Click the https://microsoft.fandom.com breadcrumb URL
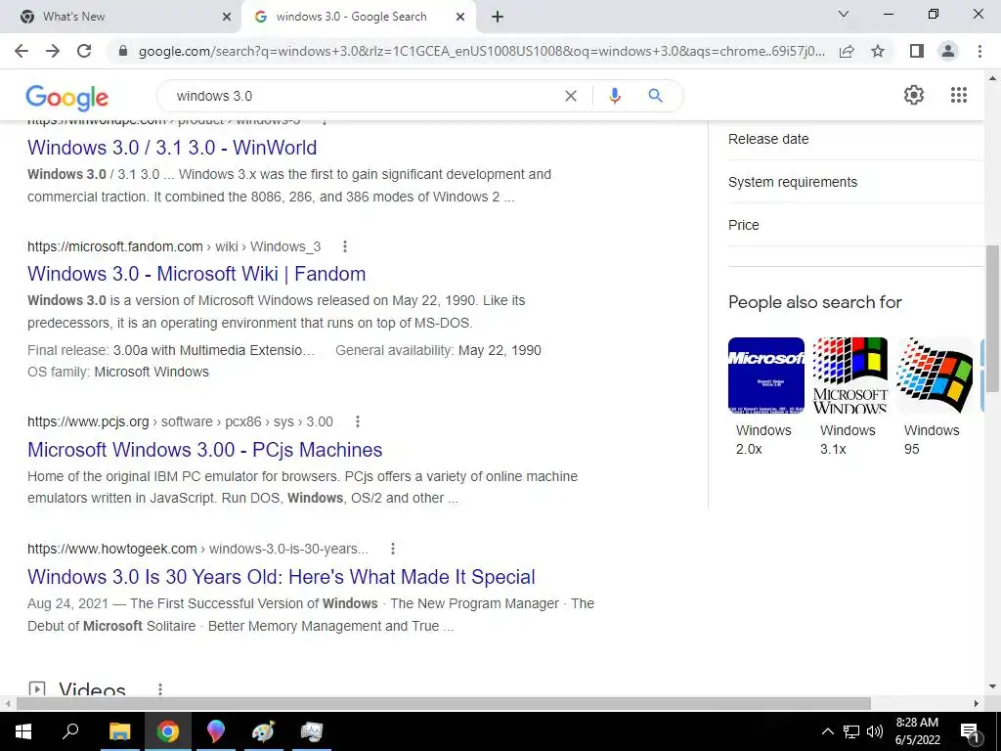Screen dimensions: 1001x751 coord(115,246)
